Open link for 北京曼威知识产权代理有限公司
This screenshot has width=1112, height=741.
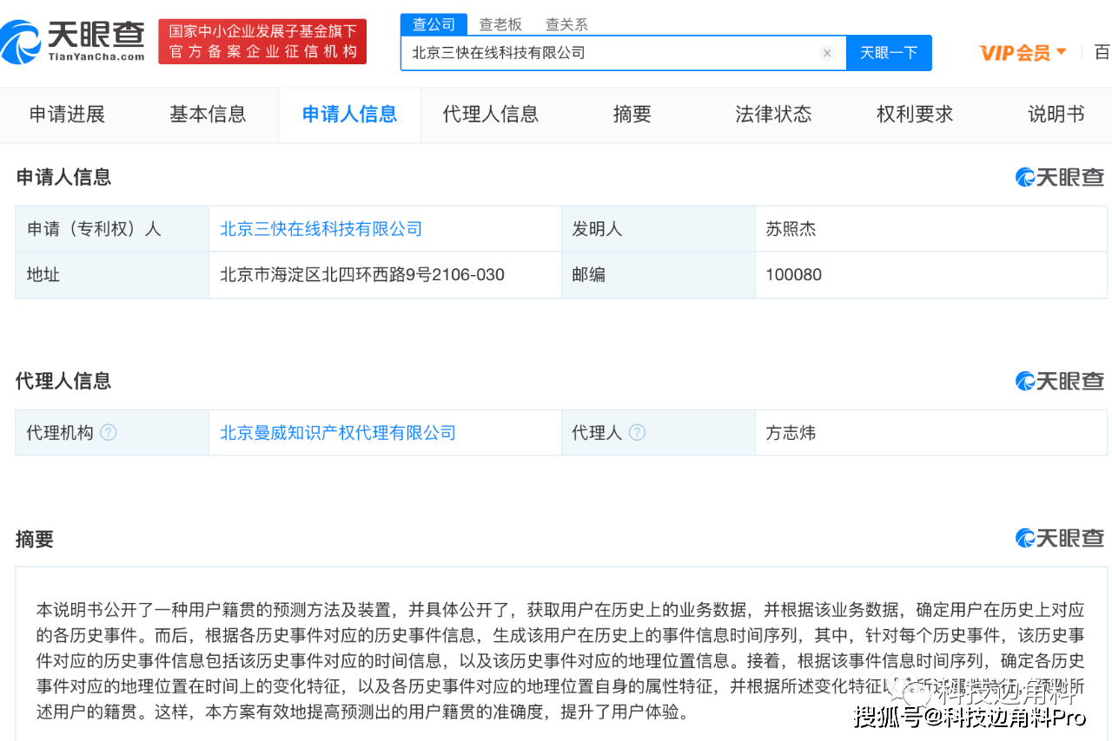(x=338, y=432)
